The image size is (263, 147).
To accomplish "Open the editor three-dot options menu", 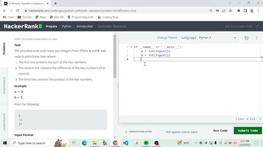I will click(x=256, y=38).
